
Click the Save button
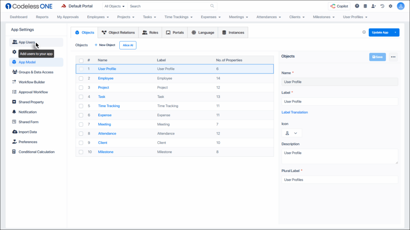(x=377, y=57)
